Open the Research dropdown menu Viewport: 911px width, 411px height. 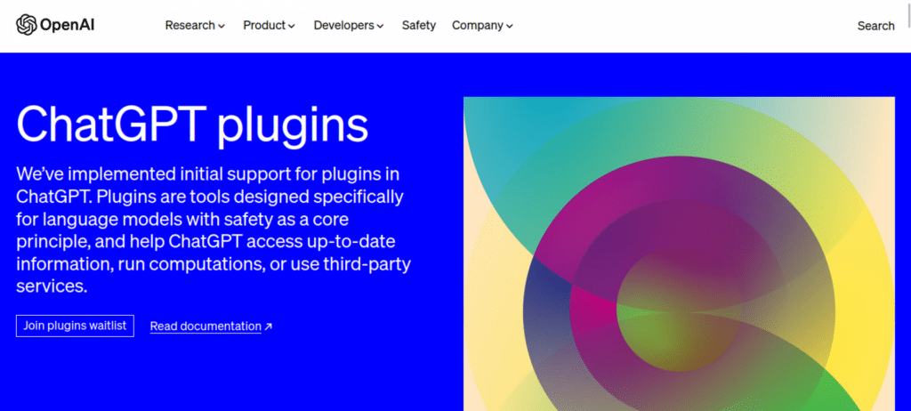click(195, 26)
